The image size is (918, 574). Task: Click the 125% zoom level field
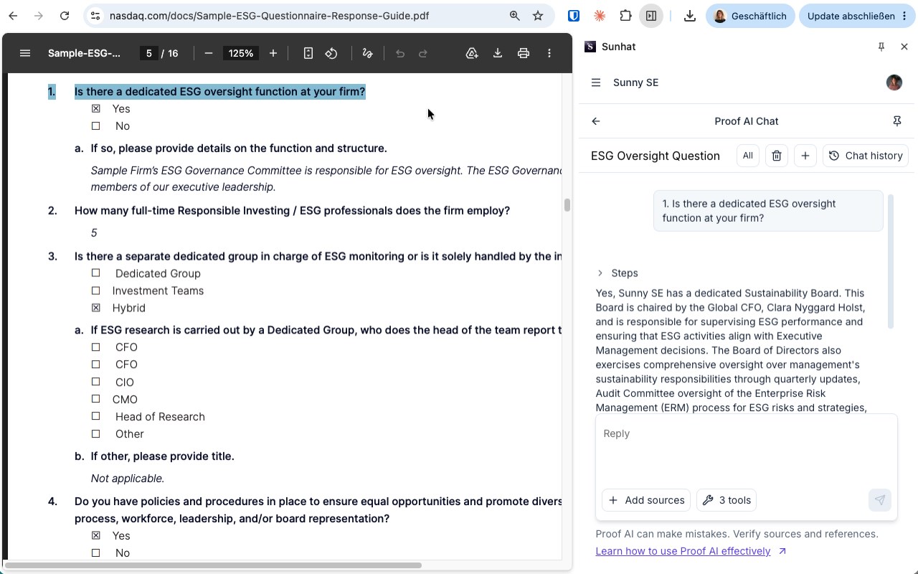[x=241, y=53]
